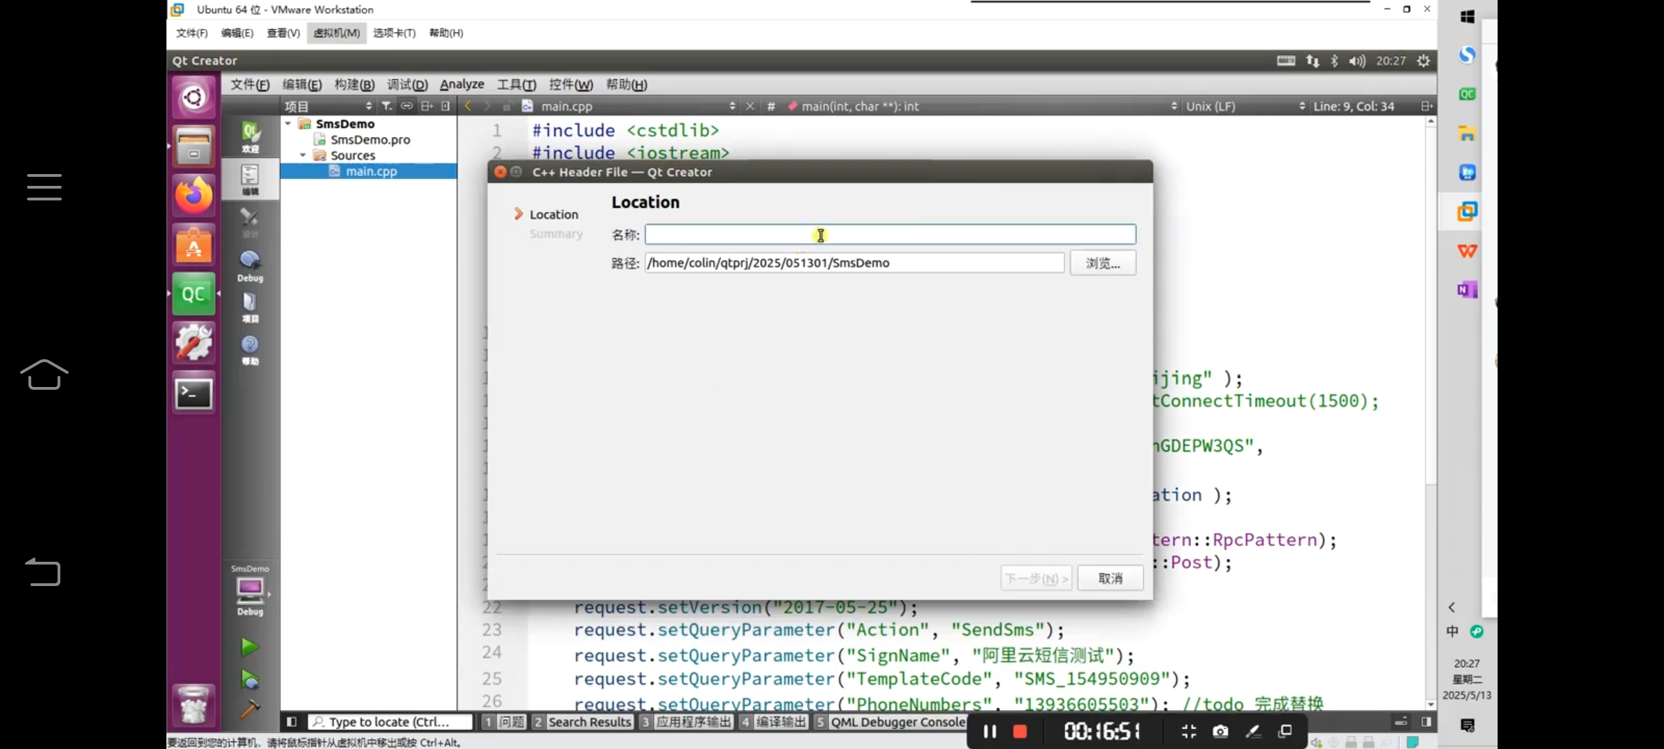Open Firefox from the Ubuntu dock
1664x749 pixels.
[x=193, y=196]
